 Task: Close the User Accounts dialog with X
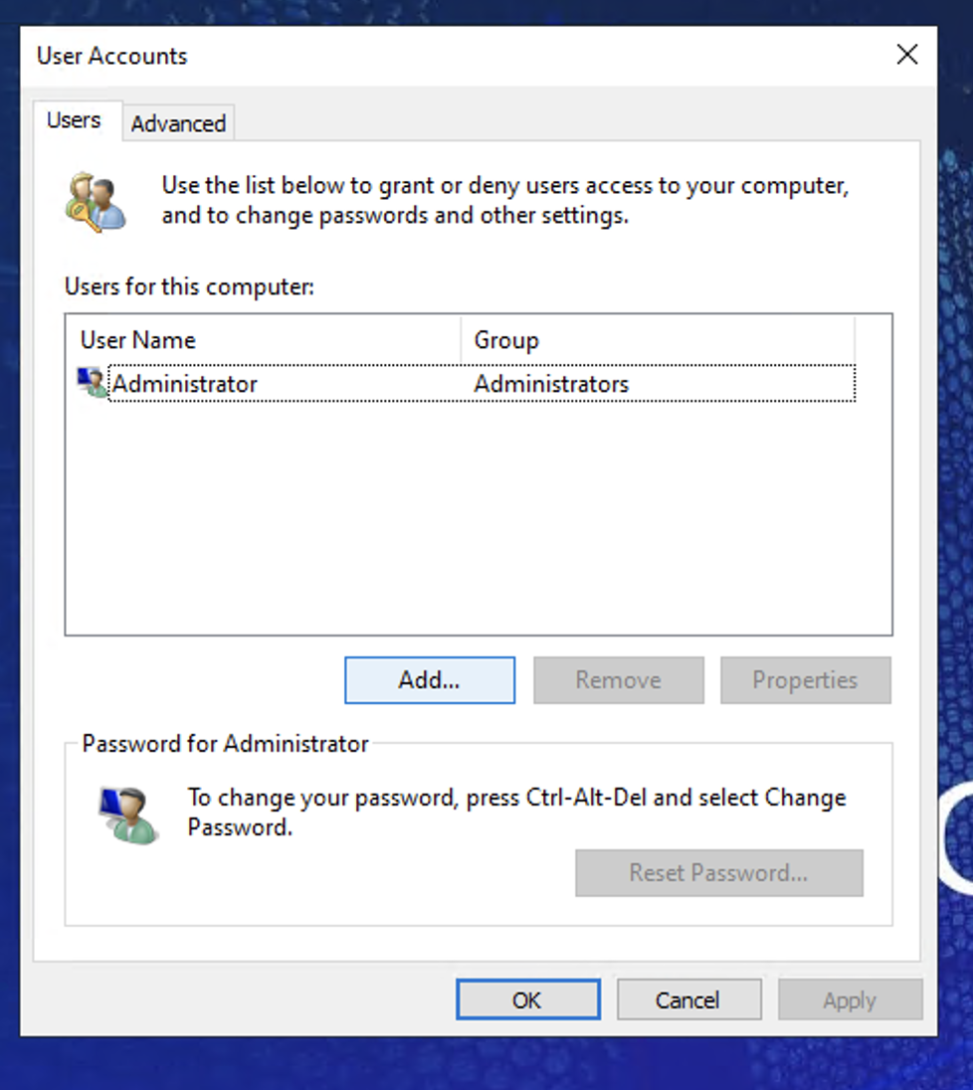coord(907,55)
